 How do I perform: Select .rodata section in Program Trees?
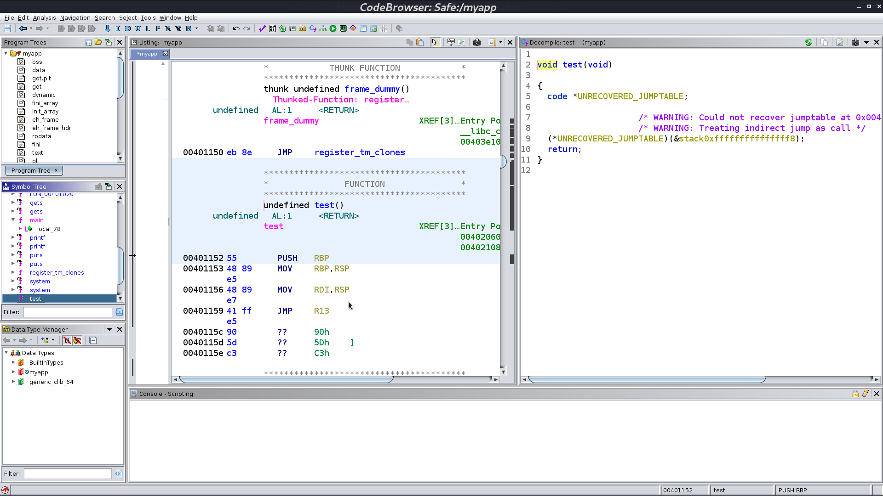pyautogui.click(x=40, y=136)
